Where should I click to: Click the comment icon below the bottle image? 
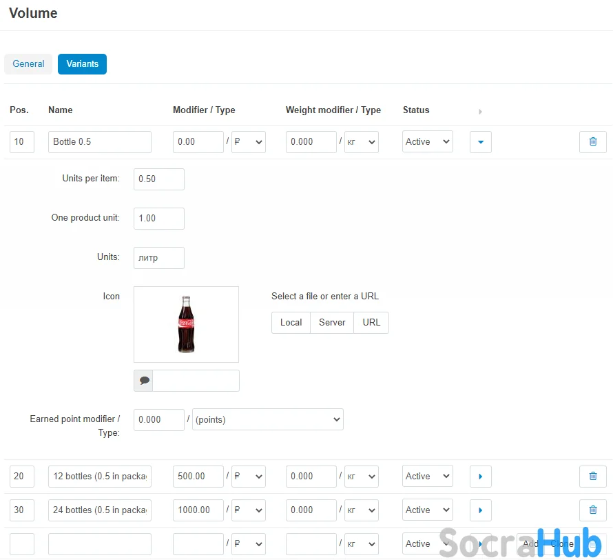pos(143,381)
